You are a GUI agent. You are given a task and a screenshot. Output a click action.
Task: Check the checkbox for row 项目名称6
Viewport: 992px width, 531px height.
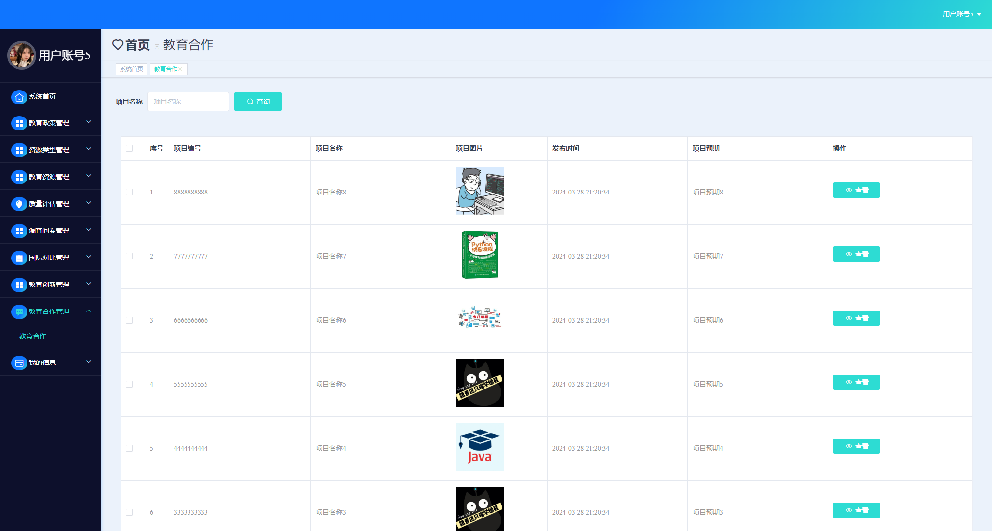point(129,320)
